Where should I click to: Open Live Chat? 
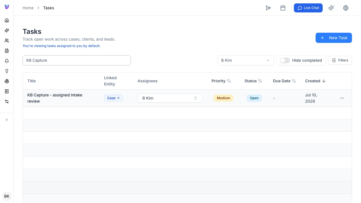click(308, 8)
